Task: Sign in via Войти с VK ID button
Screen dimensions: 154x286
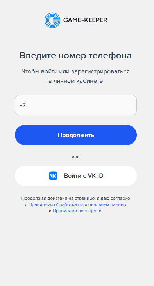Action: click(76, 176)
